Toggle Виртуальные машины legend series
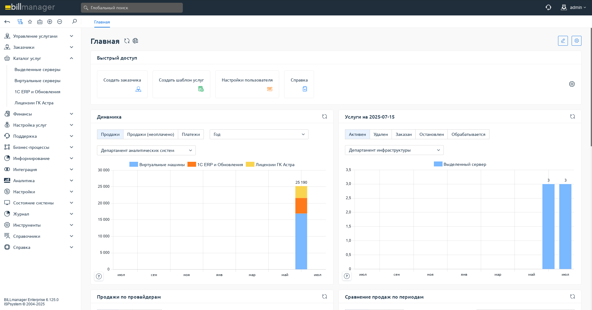Screen dimensions: 592x310 click(x=157, y=165)
